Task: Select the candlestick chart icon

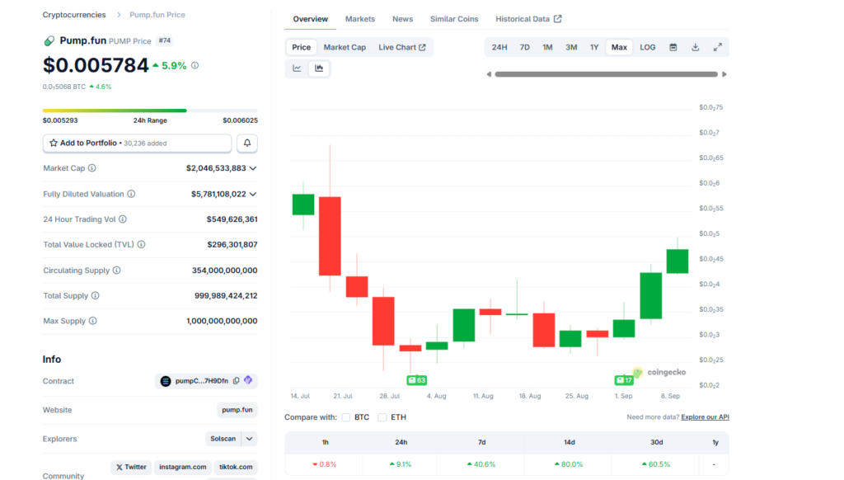Action: click(319, 68)
